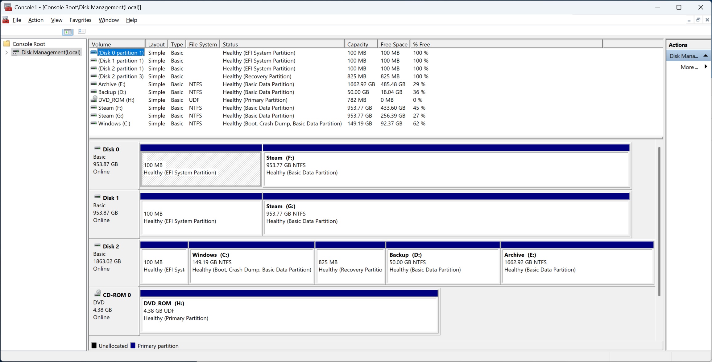The width and height of the screenshot is (712, 362).
Task: Select Disk 0's hatched 100 MB EFI block
Action: (201, 165)
